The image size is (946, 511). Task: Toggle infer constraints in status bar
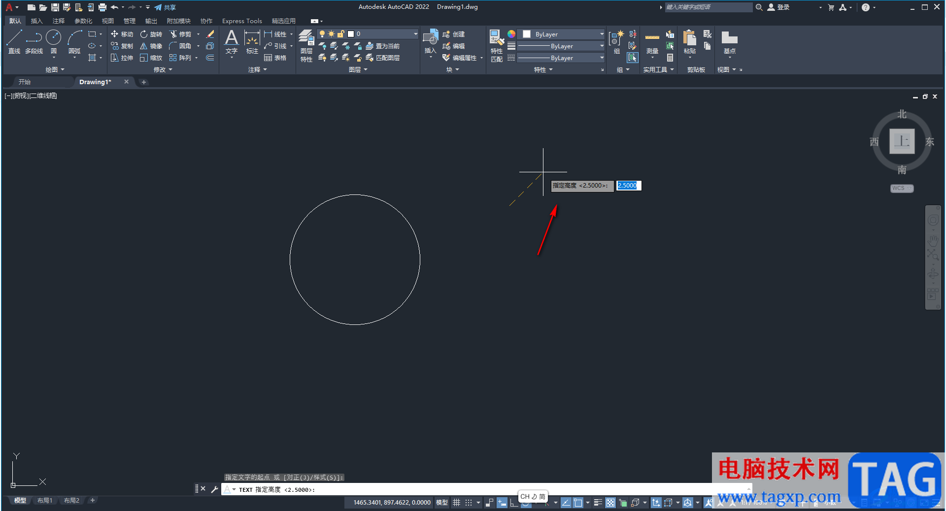click(489, 503)
